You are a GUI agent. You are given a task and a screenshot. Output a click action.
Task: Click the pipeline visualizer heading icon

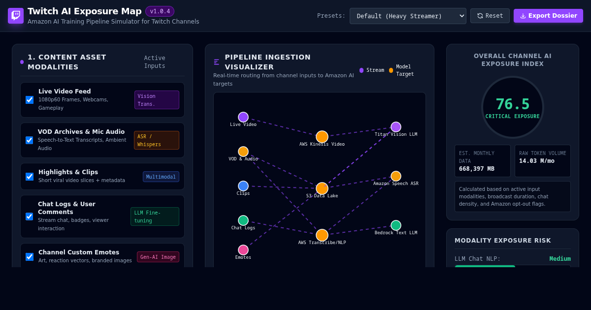(216, 62)
